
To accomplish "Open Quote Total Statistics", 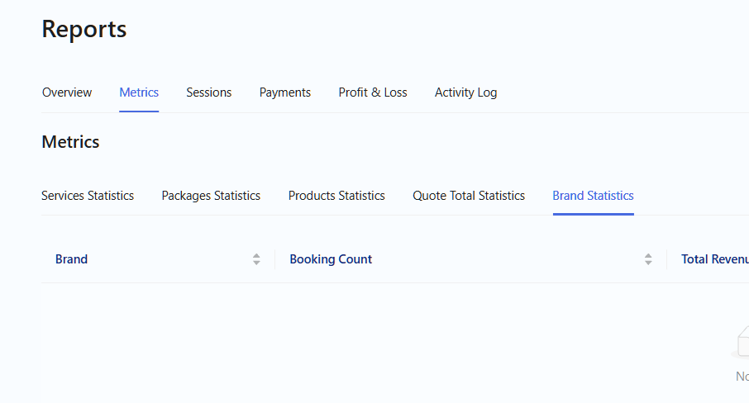I will 469,196.
